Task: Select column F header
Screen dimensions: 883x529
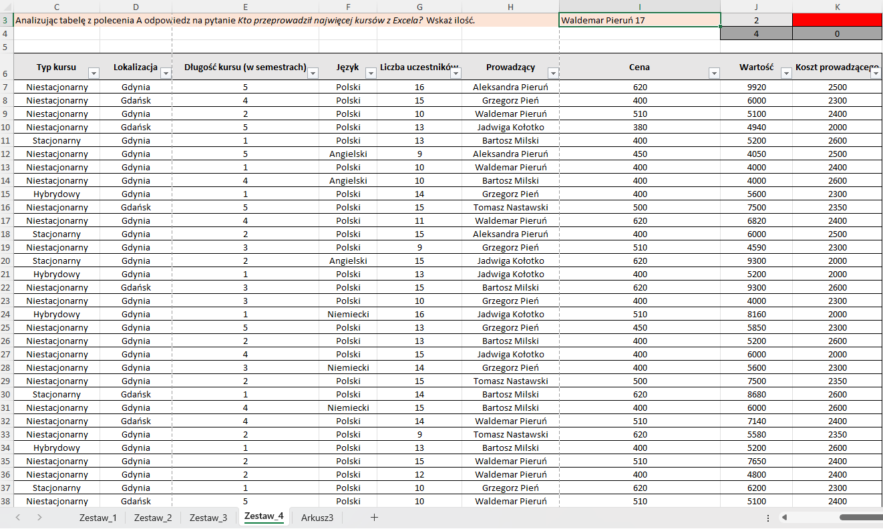Action: coord(348,7)
